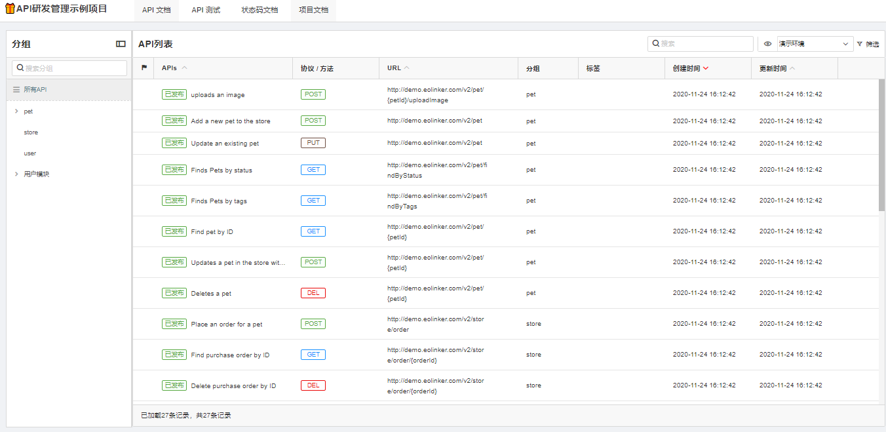The width and height of the screenshot is (886, 432).
Task: Switch to the API 文档 tab
Action: tap(157, 10)
